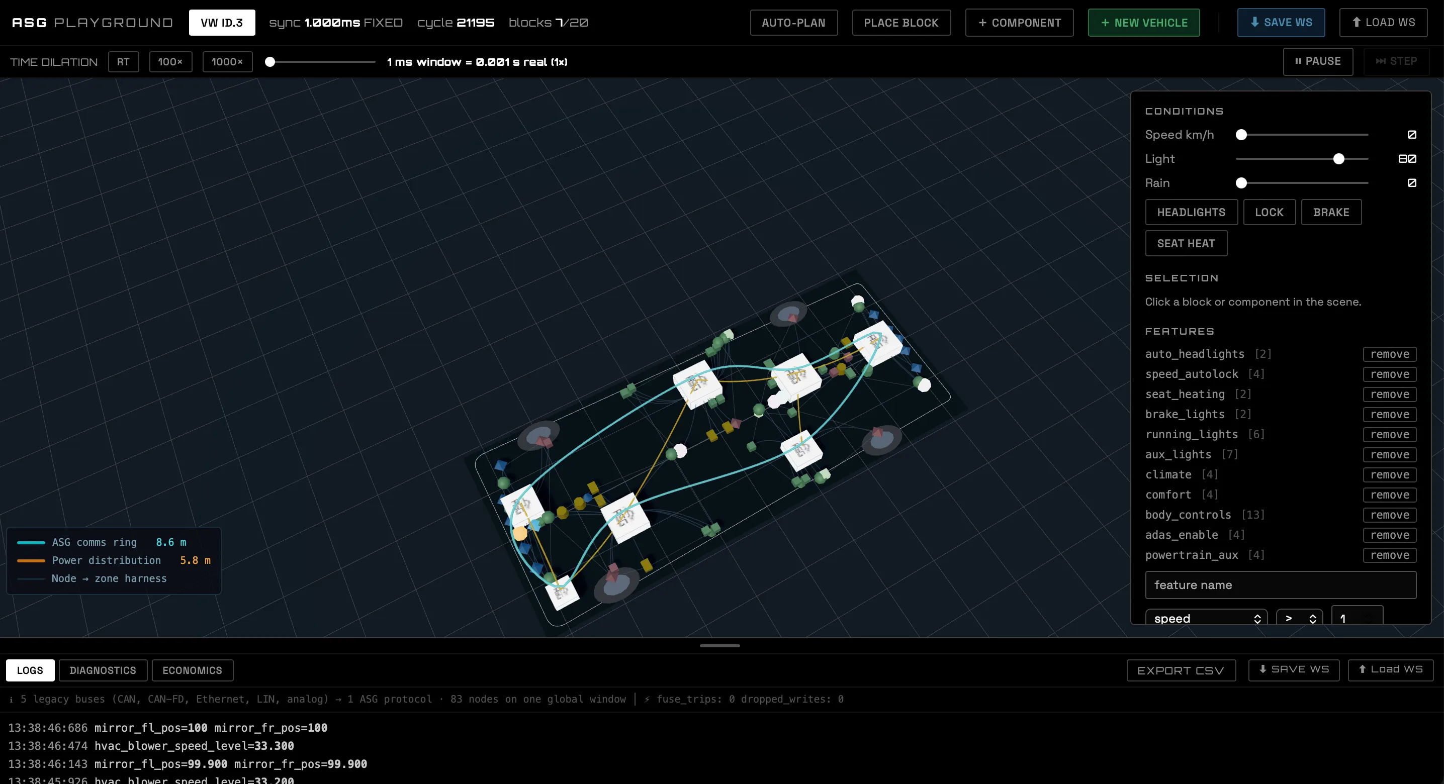Remove the brake_lights feature
This screenshot has height=784, width=1444.
[1390, 415]
